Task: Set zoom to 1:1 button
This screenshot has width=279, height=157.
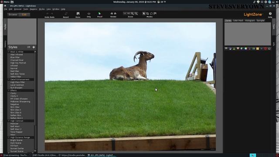Action: coord(125,14)
